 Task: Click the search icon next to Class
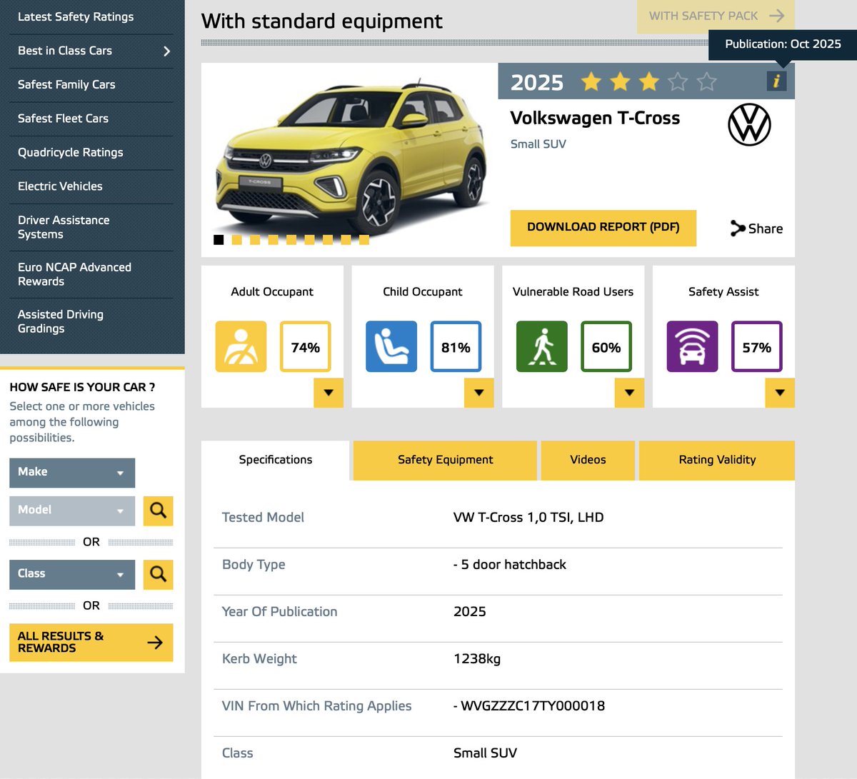pyautogui.click(x=158, y=574)
